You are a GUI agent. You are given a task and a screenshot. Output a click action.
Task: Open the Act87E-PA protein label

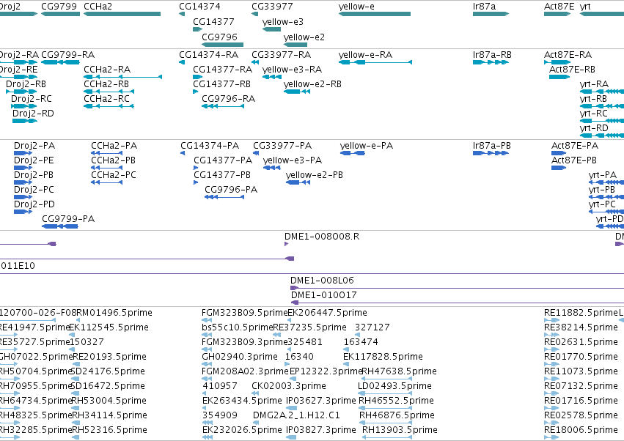575,146
